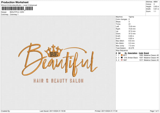
Task: Click the Min Stitch value 0.3 mm
Action: (x=131, y=43)
